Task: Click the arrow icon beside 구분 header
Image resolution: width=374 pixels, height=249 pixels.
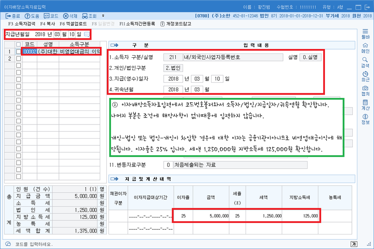Action: point(114,45)
